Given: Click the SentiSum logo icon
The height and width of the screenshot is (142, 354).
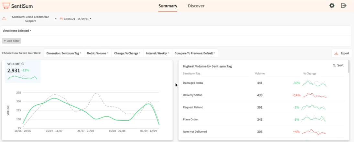Looking at the screenshot, I should click(6, 5).
